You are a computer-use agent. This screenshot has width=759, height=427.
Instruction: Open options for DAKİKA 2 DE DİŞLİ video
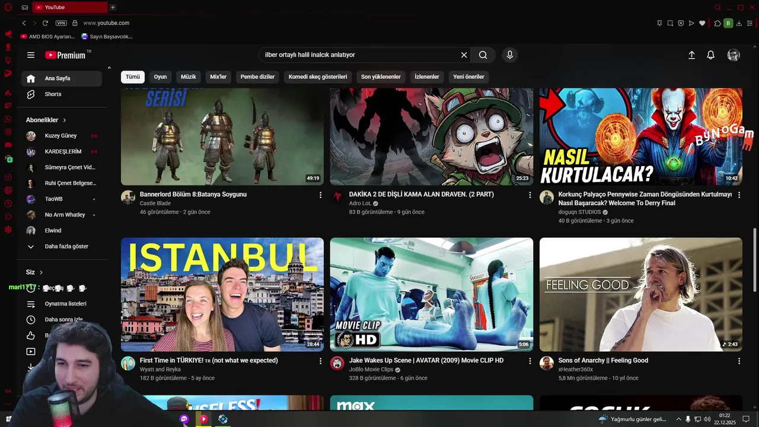[x=530, y=195]
